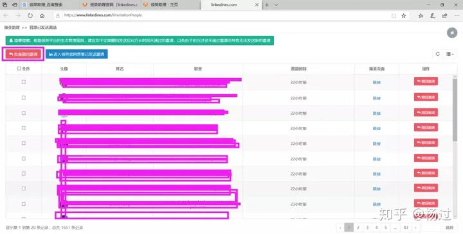Open 链接 link in 23小时前 row
This screenshot has width=463, height=234.
tap(376, 205)
